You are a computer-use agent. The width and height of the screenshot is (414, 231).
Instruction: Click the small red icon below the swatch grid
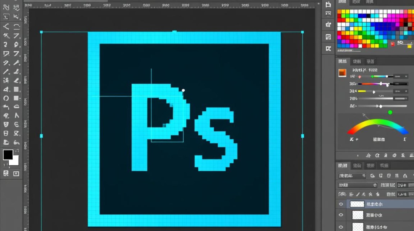point(392,44)
